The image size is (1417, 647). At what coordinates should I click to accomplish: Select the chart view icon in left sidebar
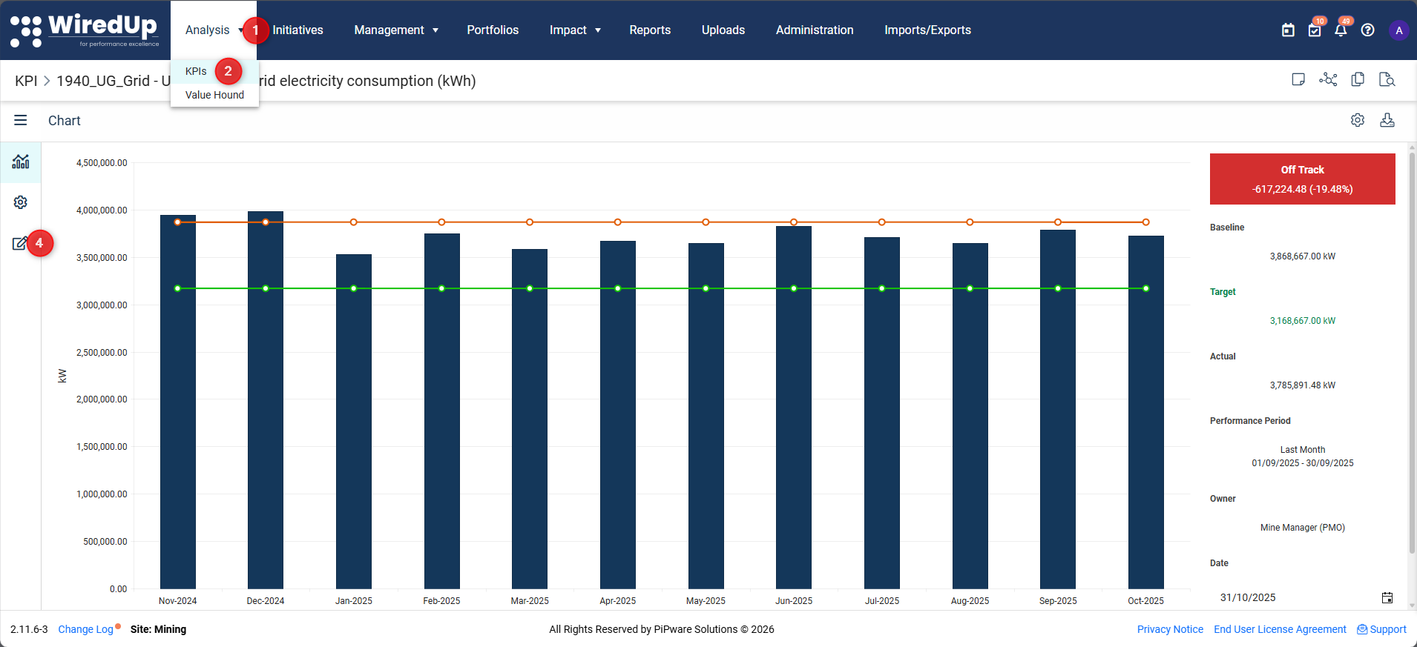(21, 162)
